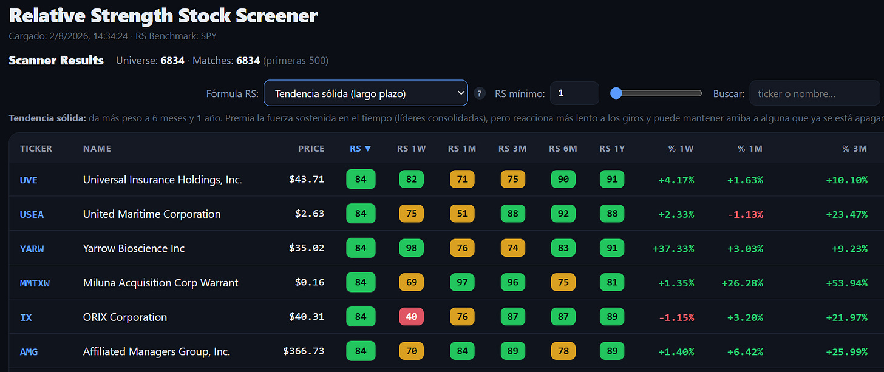Image resolution: width=884 pixels, height=372 pixels.
Task: Click the RS mínimo number field
Action: point(574,93)
